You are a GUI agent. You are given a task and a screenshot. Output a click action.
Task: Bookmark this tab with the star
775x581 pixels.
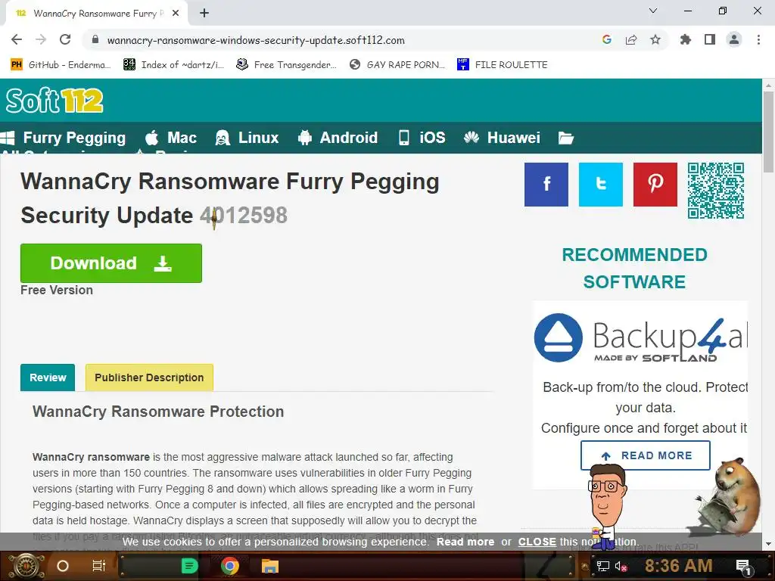coord(655,39)
